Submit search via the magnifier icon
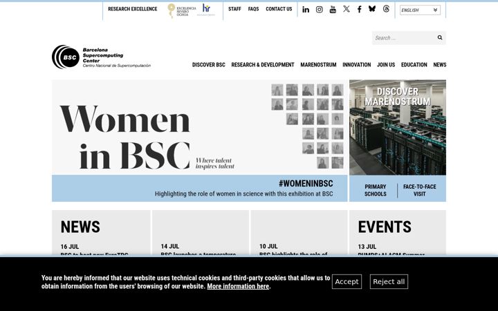Viewport: 498px width, 311px height. 440,37
